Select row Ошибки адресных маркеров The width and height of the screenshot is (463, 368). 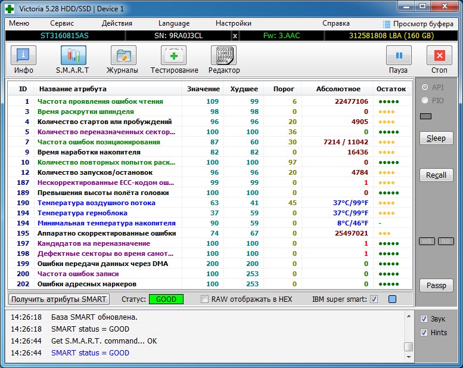point(210,284)
